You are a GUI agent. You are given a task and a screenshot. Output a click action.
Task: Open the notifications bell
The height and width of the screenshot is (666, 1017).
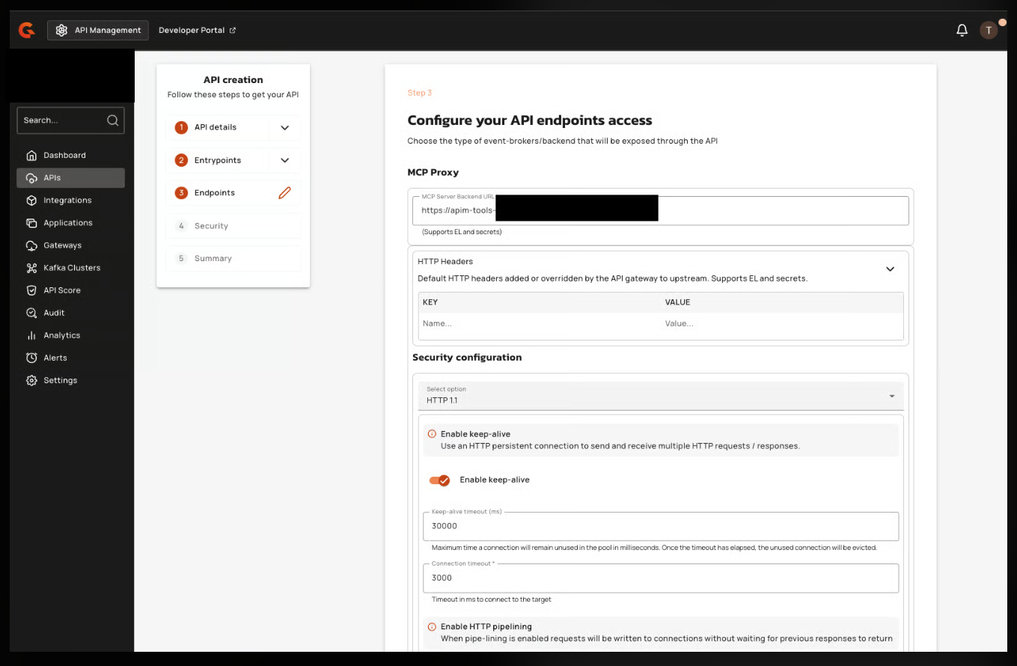962,30
